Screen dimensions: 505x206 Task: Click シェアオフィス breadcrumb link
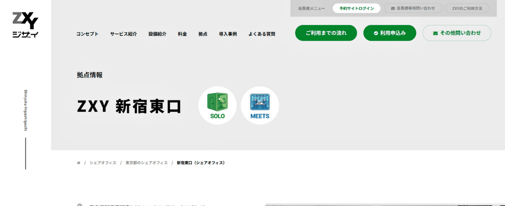[x=103, y=163]
